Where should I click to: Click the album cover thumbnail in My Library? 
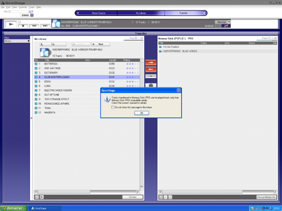tap(45, 53)
